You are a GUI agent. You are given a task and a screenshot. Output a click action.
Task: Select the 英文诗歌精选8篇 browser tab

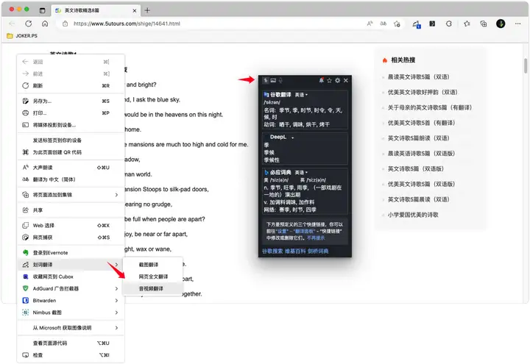tap(96, 10)
